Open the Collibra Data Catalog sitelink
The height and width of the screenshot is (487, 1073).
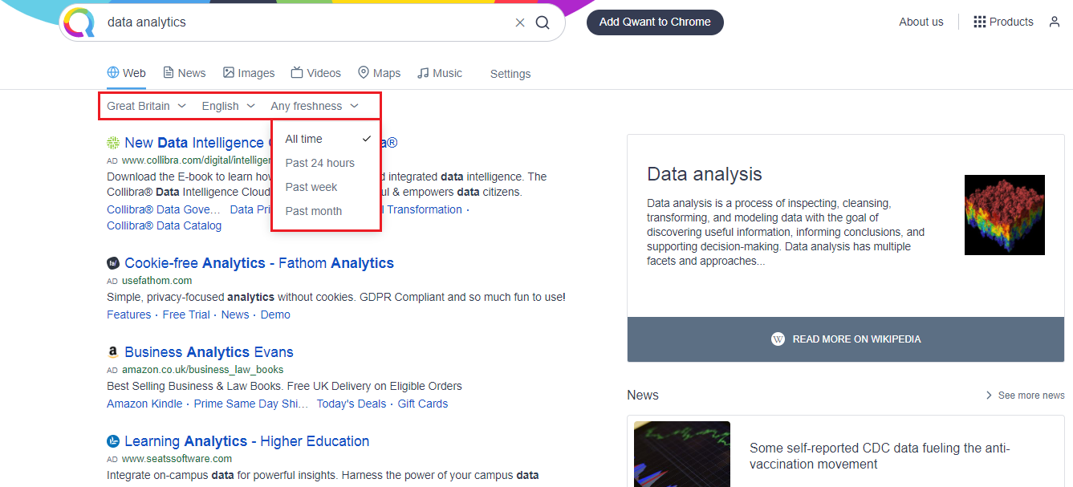(x=164, y=225)
